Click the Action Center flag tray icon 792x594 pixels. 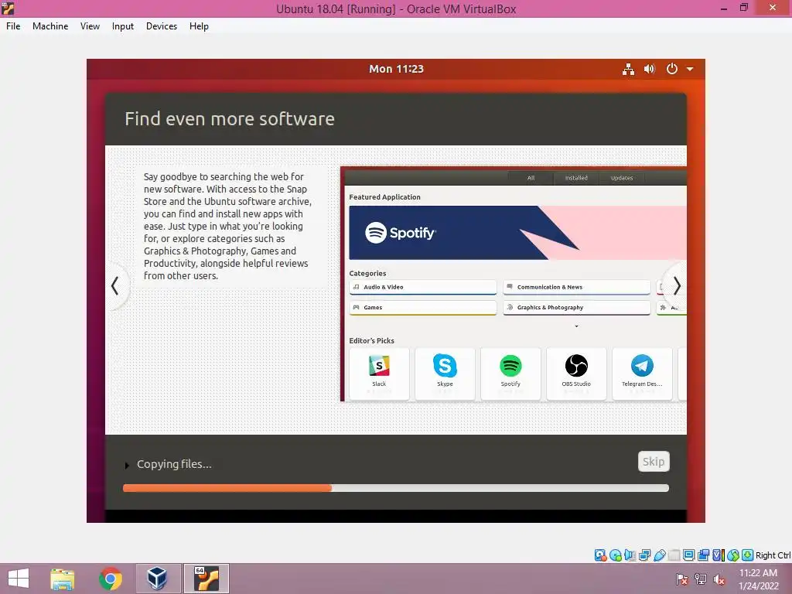[x=682, y=579]
